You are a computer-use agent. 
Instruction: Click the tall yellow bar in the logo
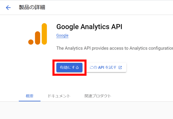pos(44,34)
